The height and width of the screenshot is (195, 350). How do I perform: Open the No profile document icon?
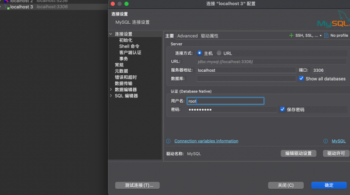coord(326,36)
